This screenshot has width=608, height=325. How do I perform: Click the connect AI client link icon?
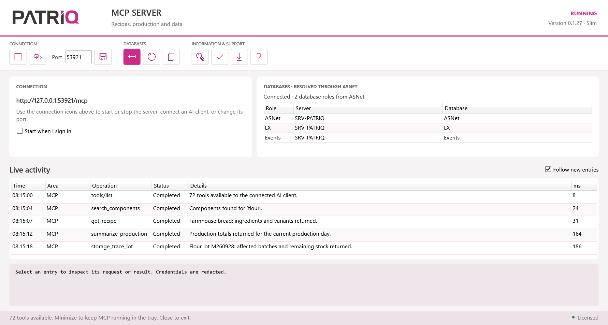(x=38, y=57)
